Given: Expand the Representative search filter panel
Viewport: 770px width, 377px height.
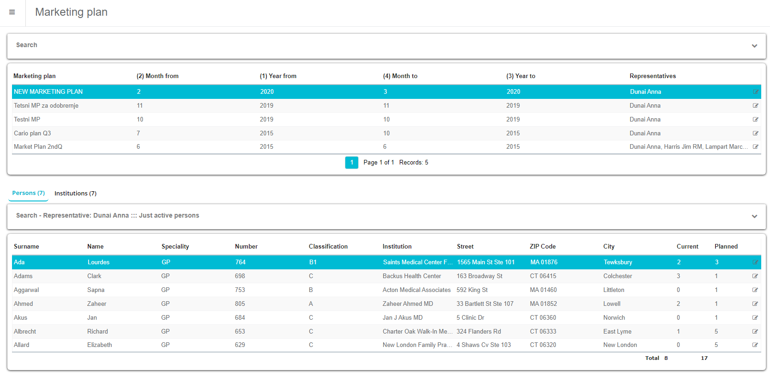Looking at the screenshot, I should 754,216.
